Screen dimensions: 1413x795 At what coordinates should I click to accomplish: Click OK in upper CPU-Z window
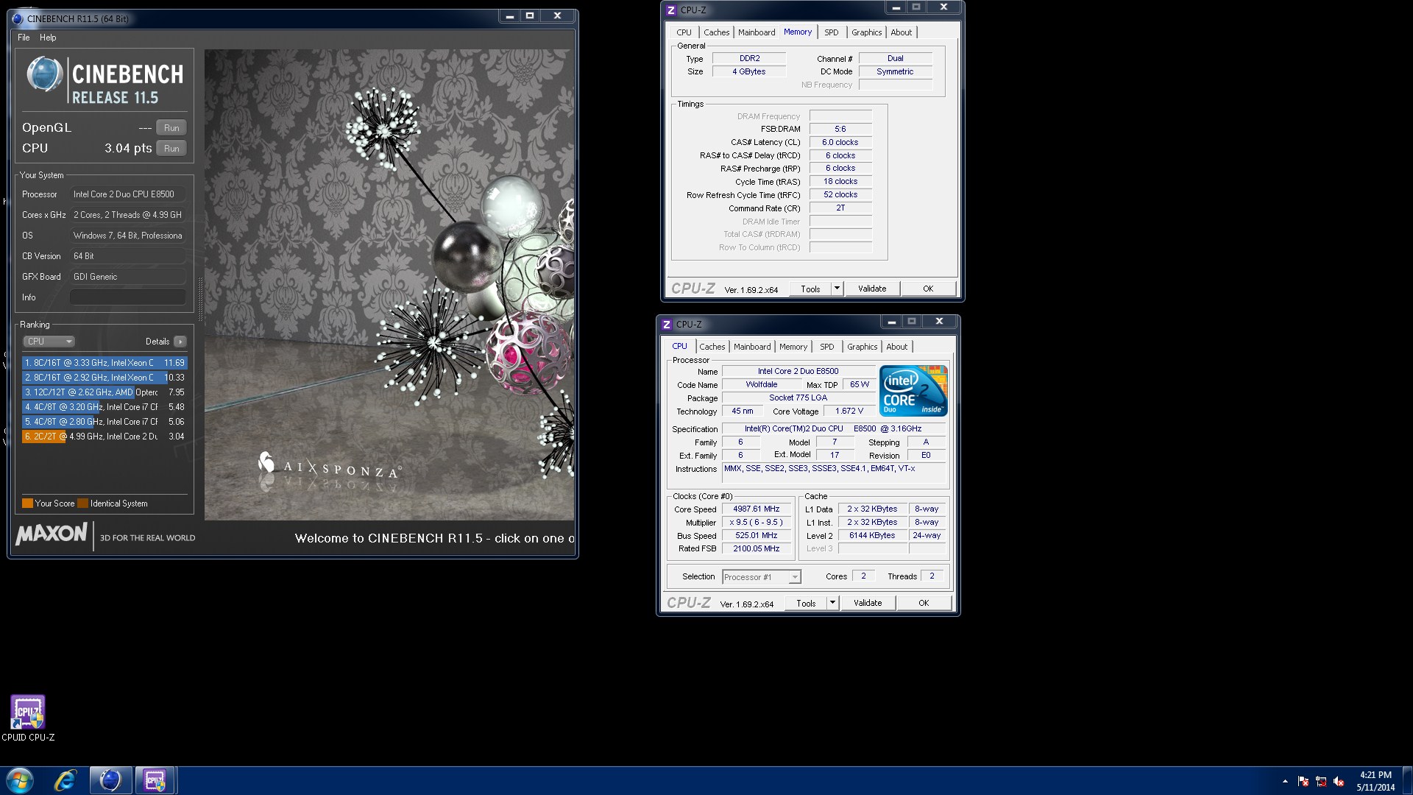(x=928, y=289)
